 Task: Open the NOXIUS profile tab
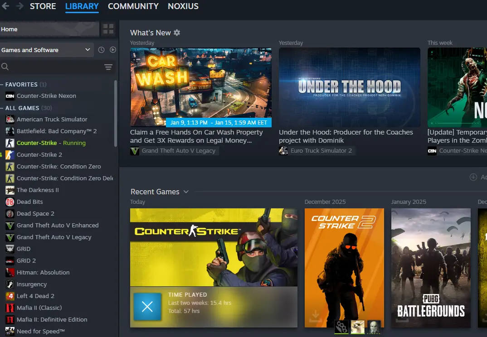click(183, 6)
